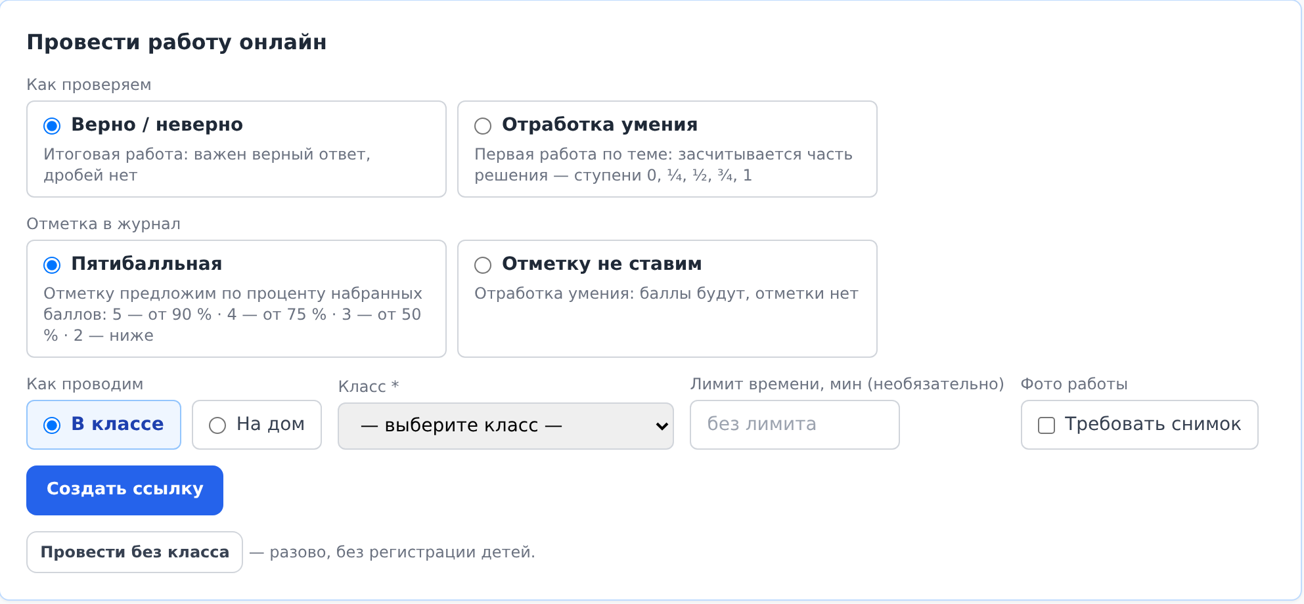Select the «Пятибалльная» grading radio button

(52, 265)
